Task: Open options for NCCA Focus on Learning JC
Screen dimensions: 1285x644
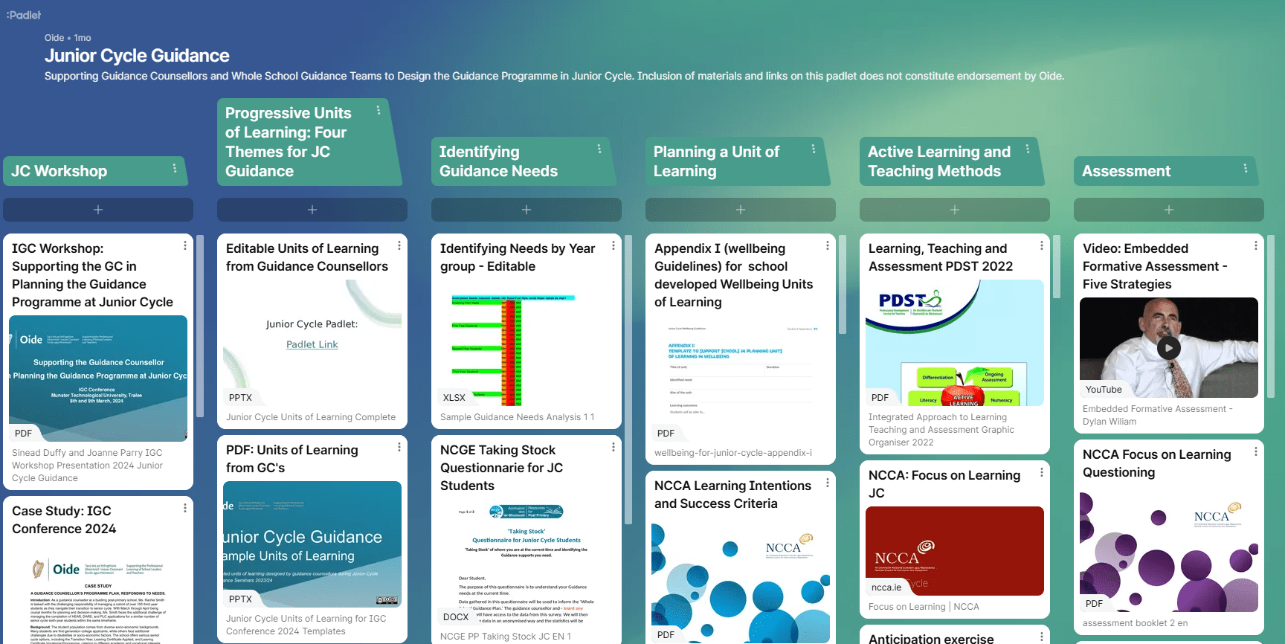Action: point(1042,472)
